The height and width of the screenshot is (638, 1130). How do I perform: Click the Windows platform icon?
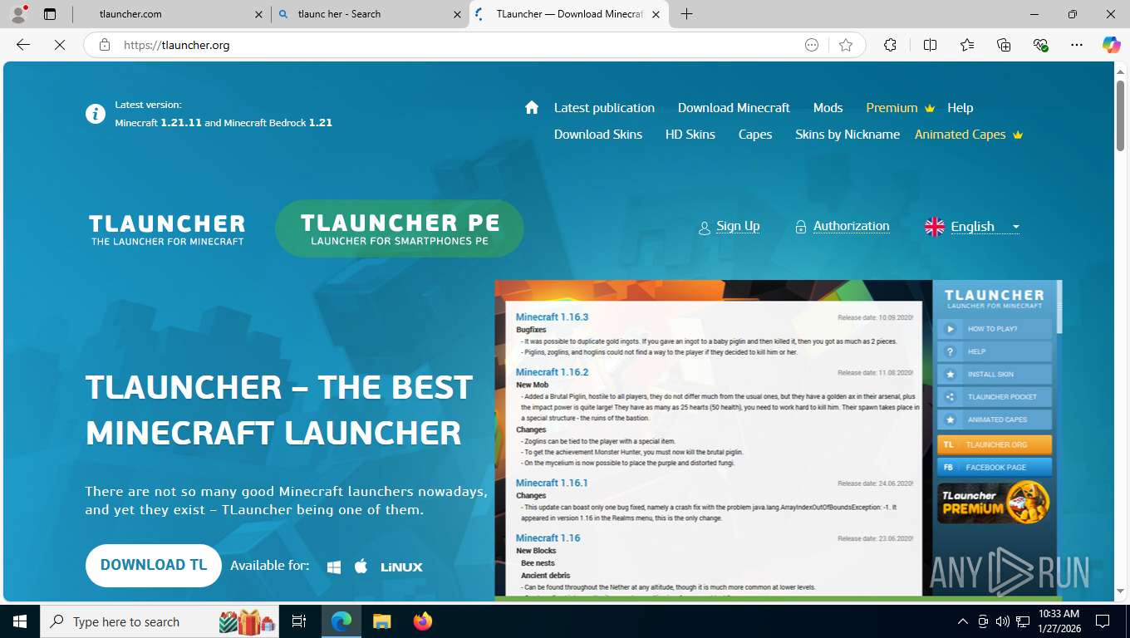[x=334, y=567]
